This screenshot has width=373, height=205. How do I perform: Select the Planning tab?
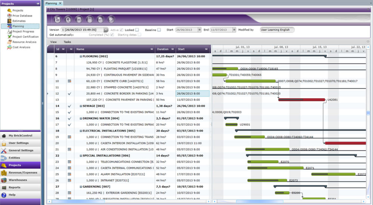pyautogui.click(x=51, y=3)
